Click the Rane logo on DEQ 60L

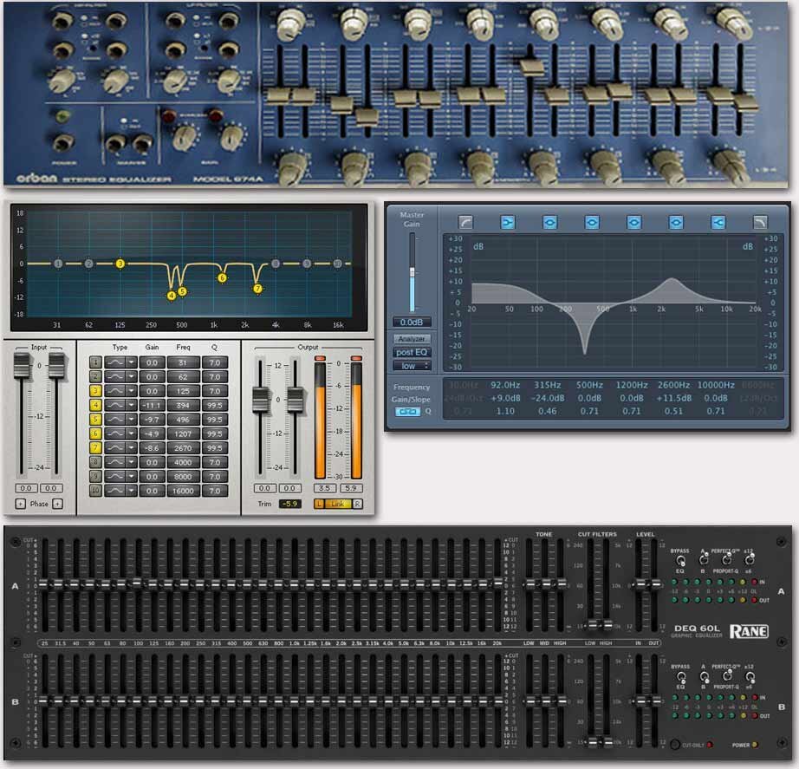coord(749,632)
